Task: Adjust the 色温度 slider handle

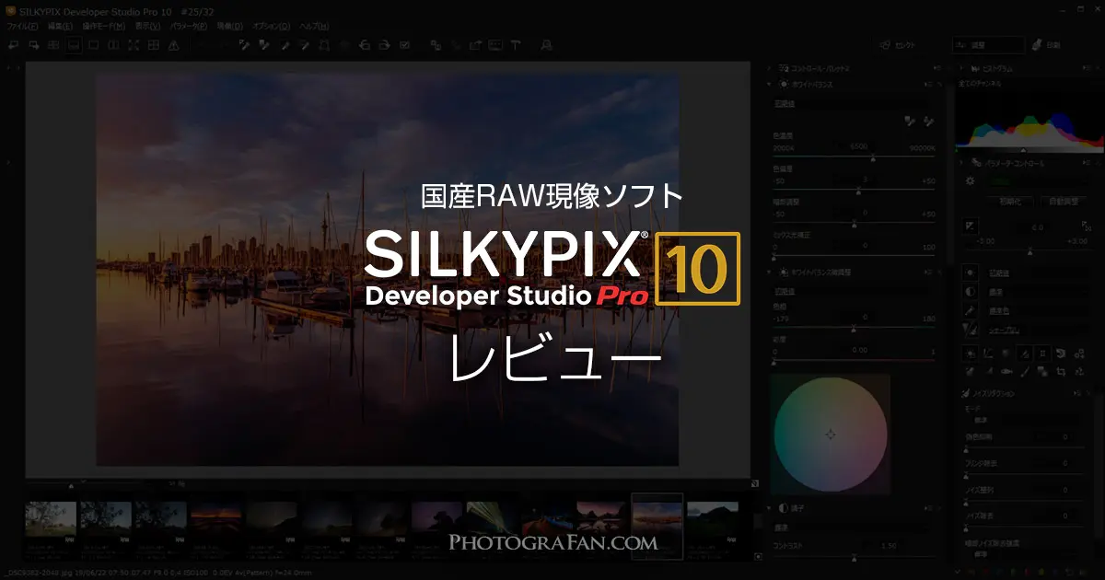Action: [x=872, y=159]
